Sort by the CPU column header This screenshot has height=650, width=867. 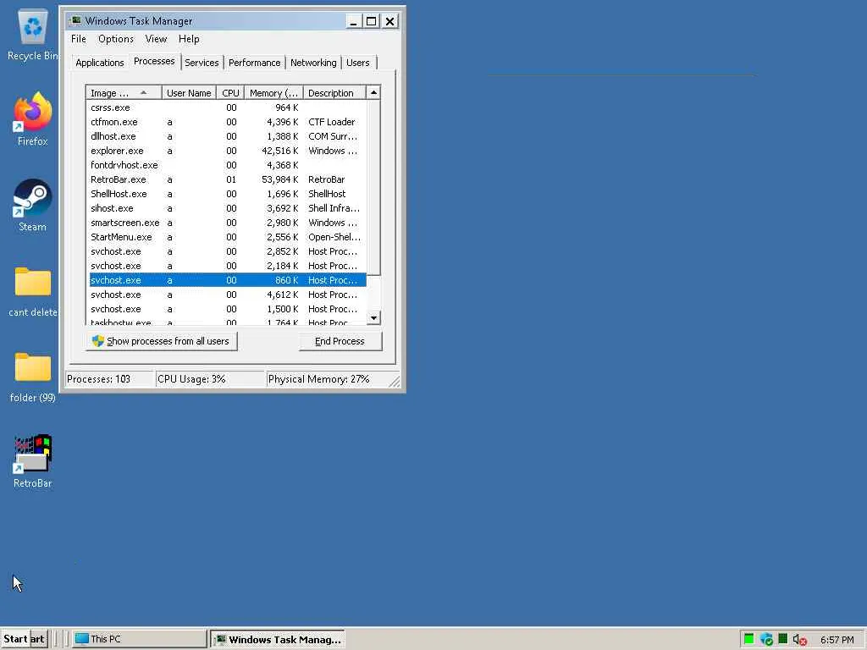pos(230,93)
